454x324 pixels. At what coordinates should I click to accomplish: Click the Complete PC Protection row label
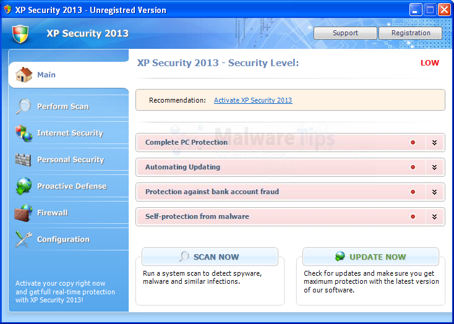[186, 142]
